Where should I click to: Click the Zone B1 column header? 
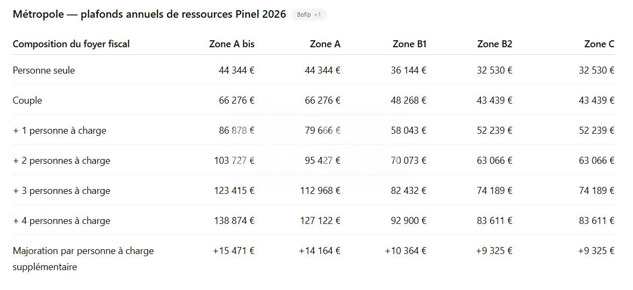[x=409, y=44]
